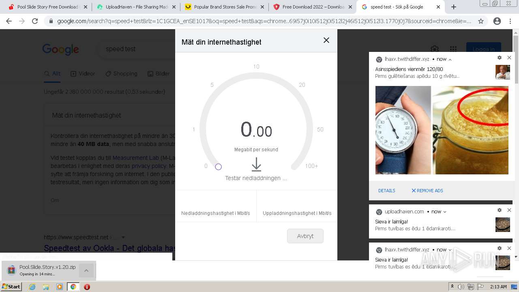Image resolution: width=519 pixels, height=292 pixels.
Task: Click the Google logo
Action: pyautogui.click(x=60, y=49)
